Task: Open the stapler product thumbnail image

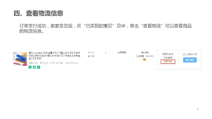Action: click(x=19, y=59)
